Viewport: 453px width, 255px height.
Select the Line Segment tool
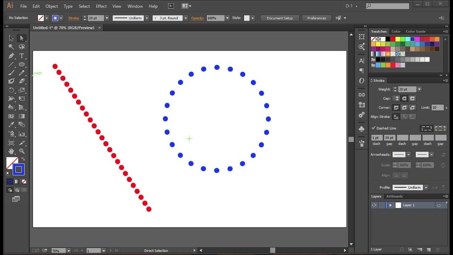(11, 64)
